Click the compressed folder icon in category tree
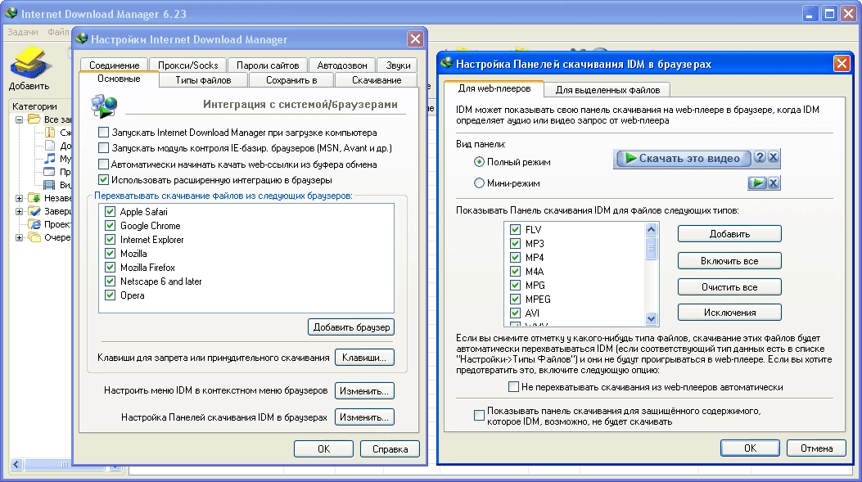The image size is (862, 482). (x=49, y=133)
